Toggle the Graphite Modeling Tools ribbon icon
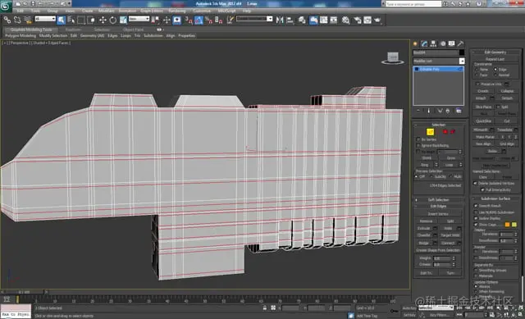Image resolution: width=525 pixels, height=319 pixels. (x=313, y=20)
